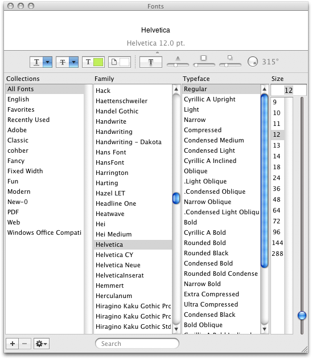The image size is (312, 359).
Task: Pick Bold Oblique typeface
Action: tap(221, 325)
